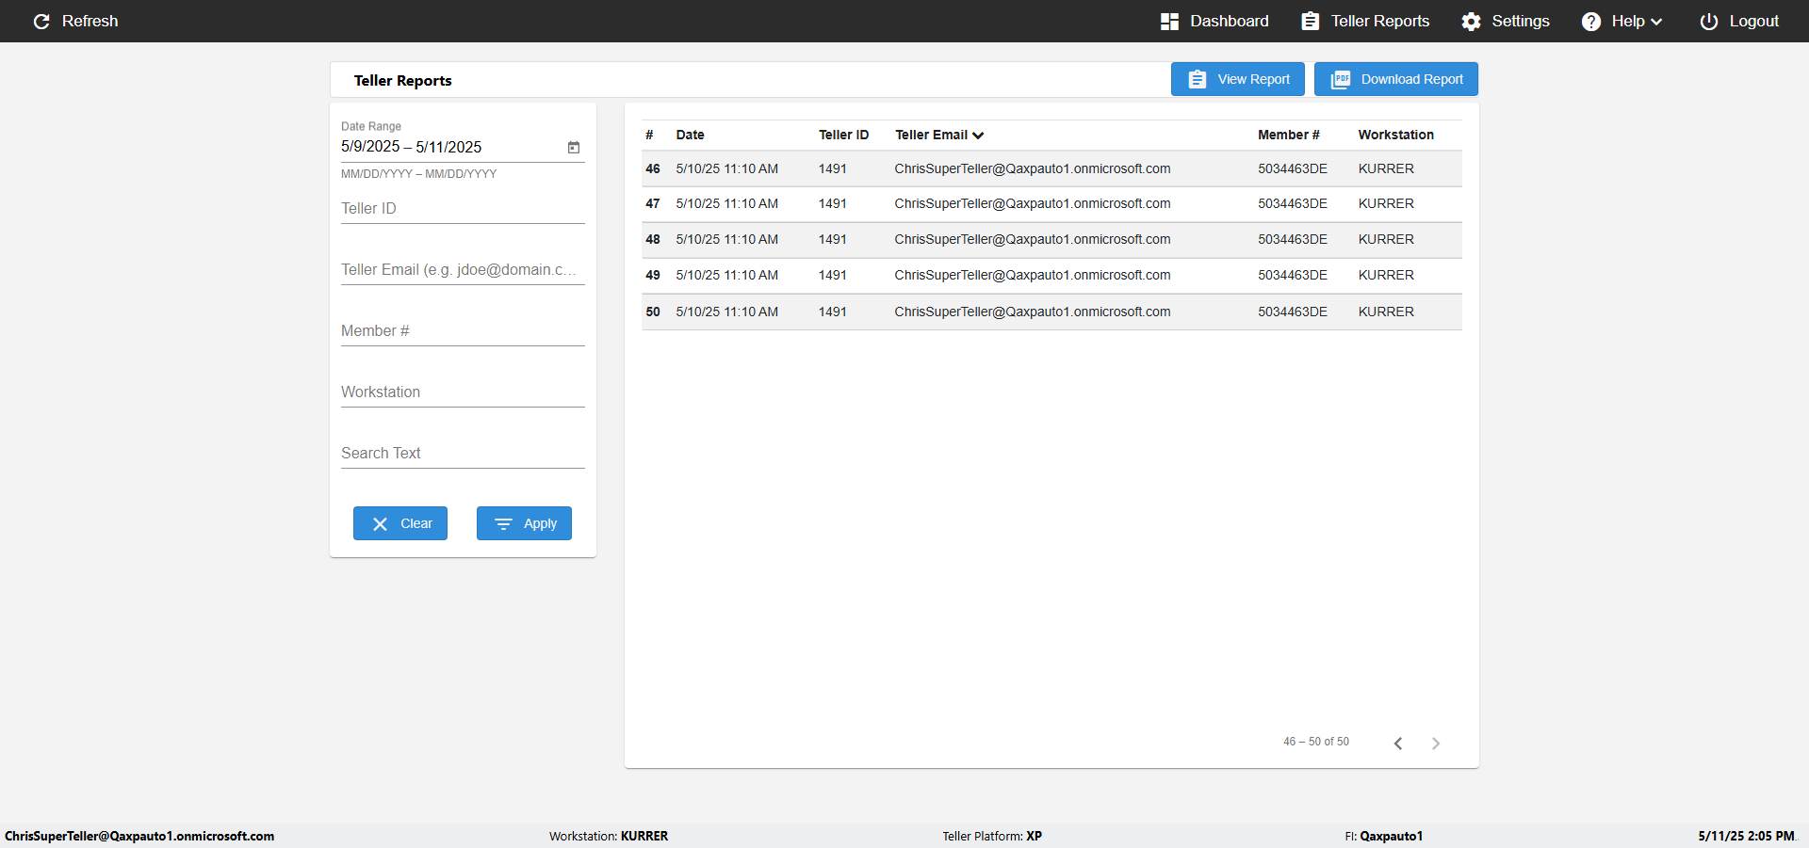Image resolution: width=1809 pixels, height=848 pixels.
Task: Click the Logout power icon
Action: coord(1708,22)
